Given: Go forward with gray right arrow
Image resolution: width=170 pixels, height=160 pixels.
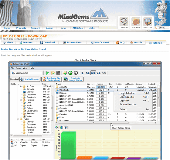Looking at the screenshot, I should pyautogui.click(x=76, y=73).
